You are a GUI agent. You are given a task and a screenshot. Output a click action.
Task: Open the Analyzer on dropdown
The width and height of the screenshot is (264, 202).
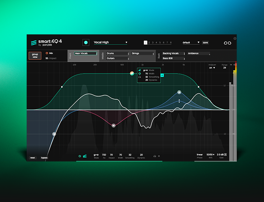click(212, 68)
